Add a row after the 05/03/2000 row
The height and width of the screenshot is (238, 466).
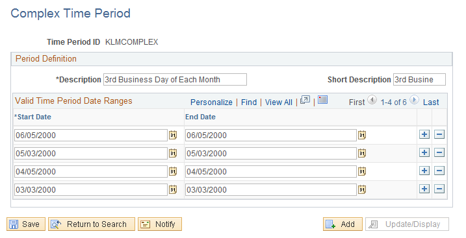pos(424,152)
